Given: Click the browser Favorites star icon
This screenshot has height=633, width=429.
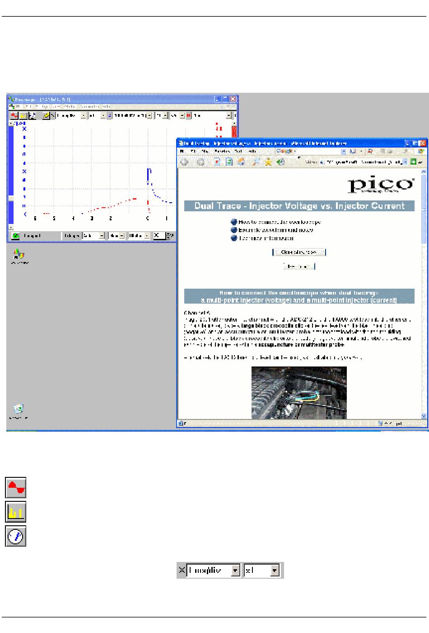Looking at the screenshot, I should [x=268, y=162].
